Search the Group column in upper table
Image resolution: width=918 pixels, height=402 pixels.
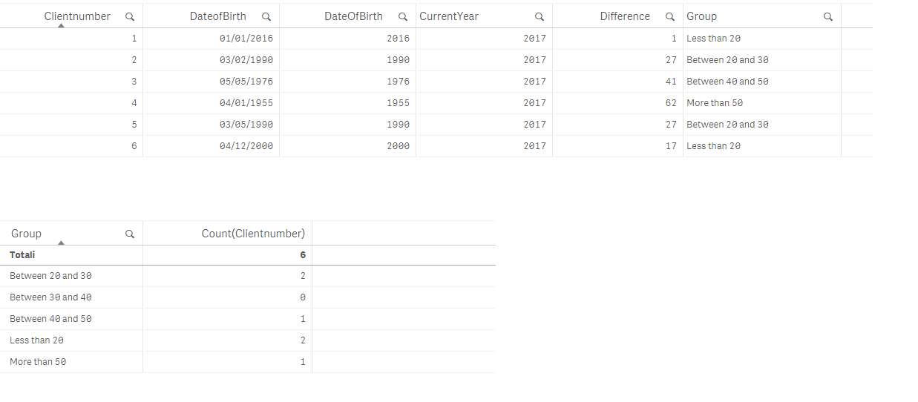pos(828,16)
